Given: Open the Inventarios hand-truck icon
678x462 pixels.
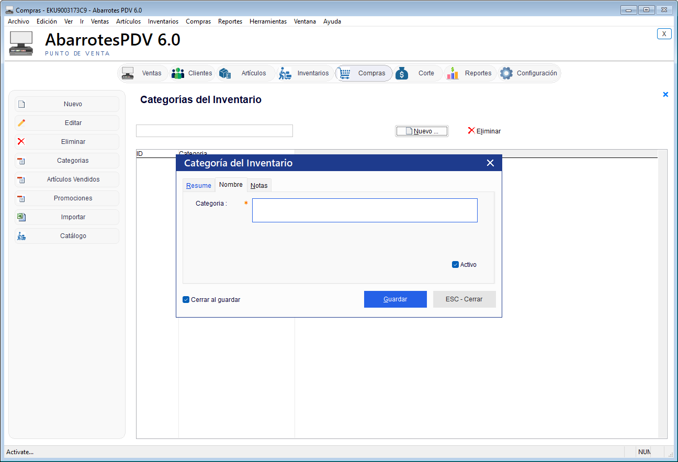Looking at the screenshot, I should [x=285, y=73].
